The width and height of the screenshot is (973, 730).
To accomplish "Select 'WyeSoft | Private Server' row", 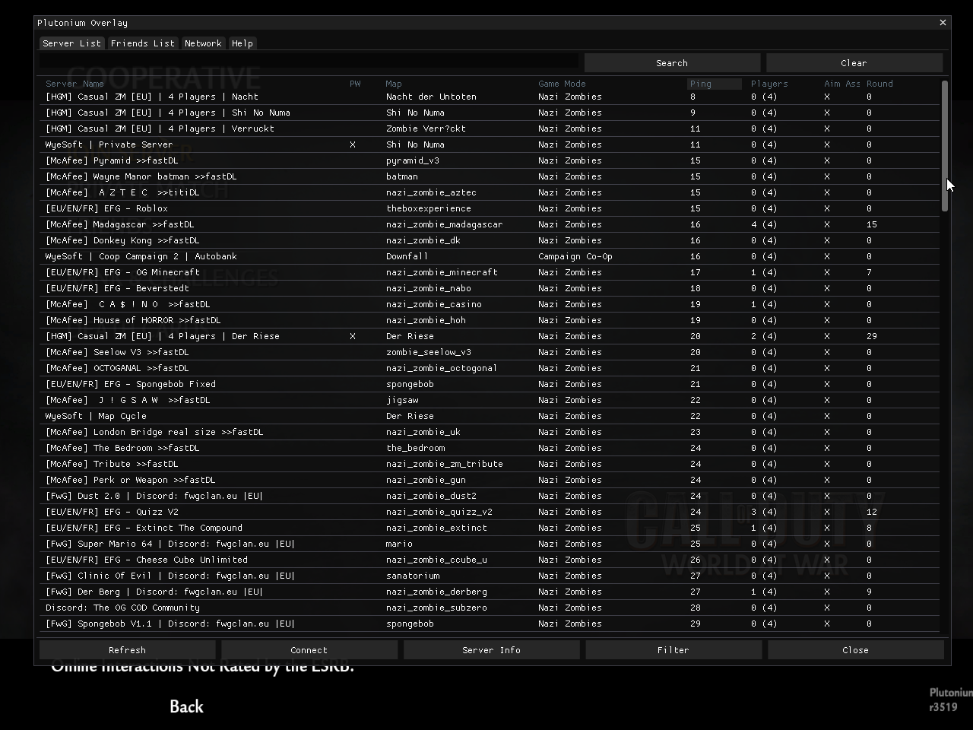I will tap(490, 144).
